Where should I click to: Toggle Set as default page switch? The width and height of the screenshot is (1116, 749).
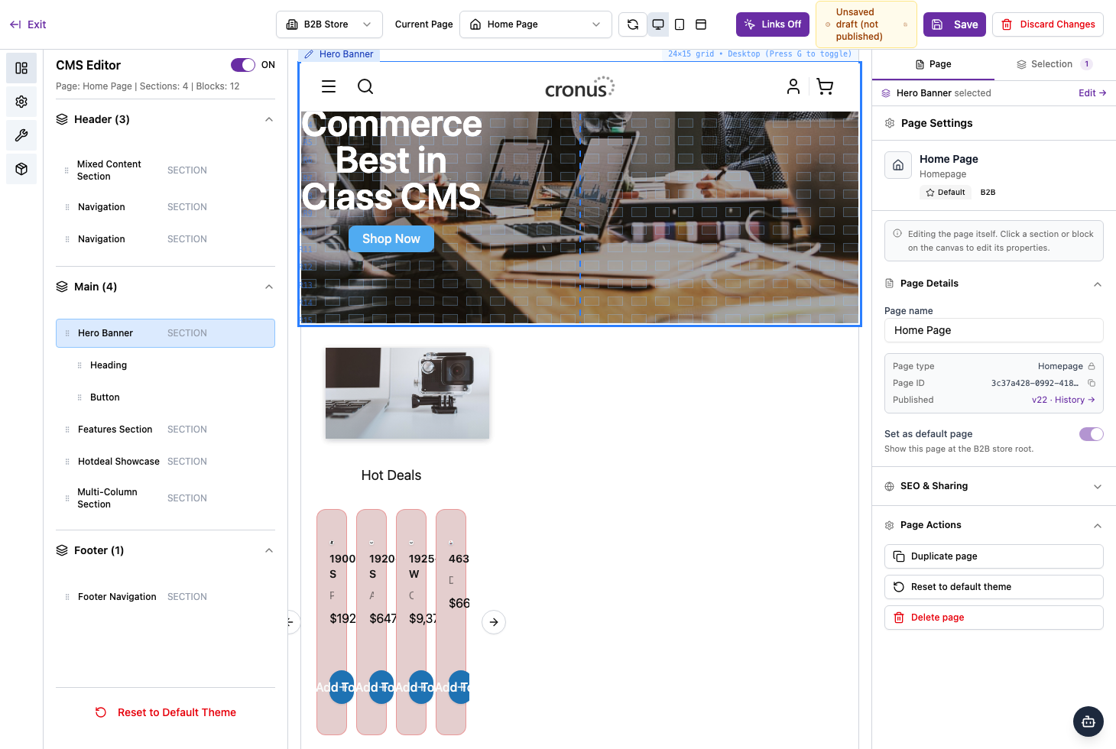click(1092, 434)
